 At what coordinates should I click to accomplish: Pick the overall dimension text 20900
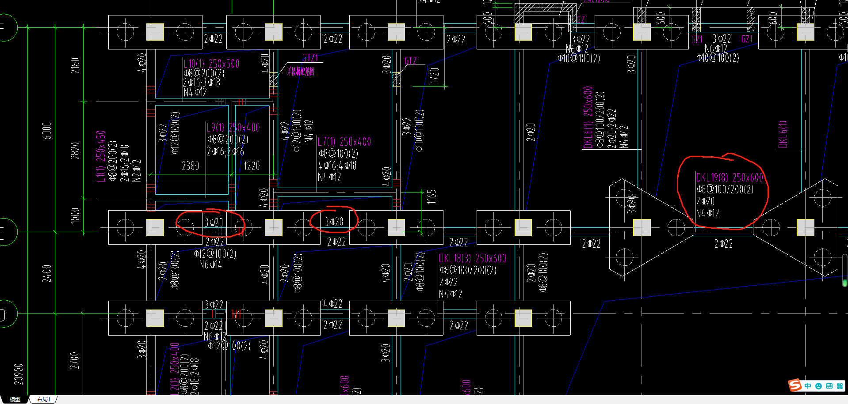pyautogui.click(x=19, y=374)
